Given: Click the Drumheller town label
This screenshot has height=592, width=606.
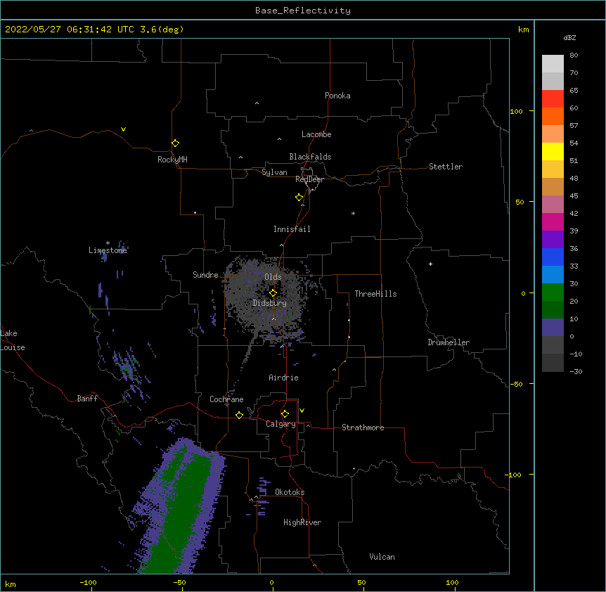Looking at the screenshot, I should pyautogui.click(x=449, y=342).
